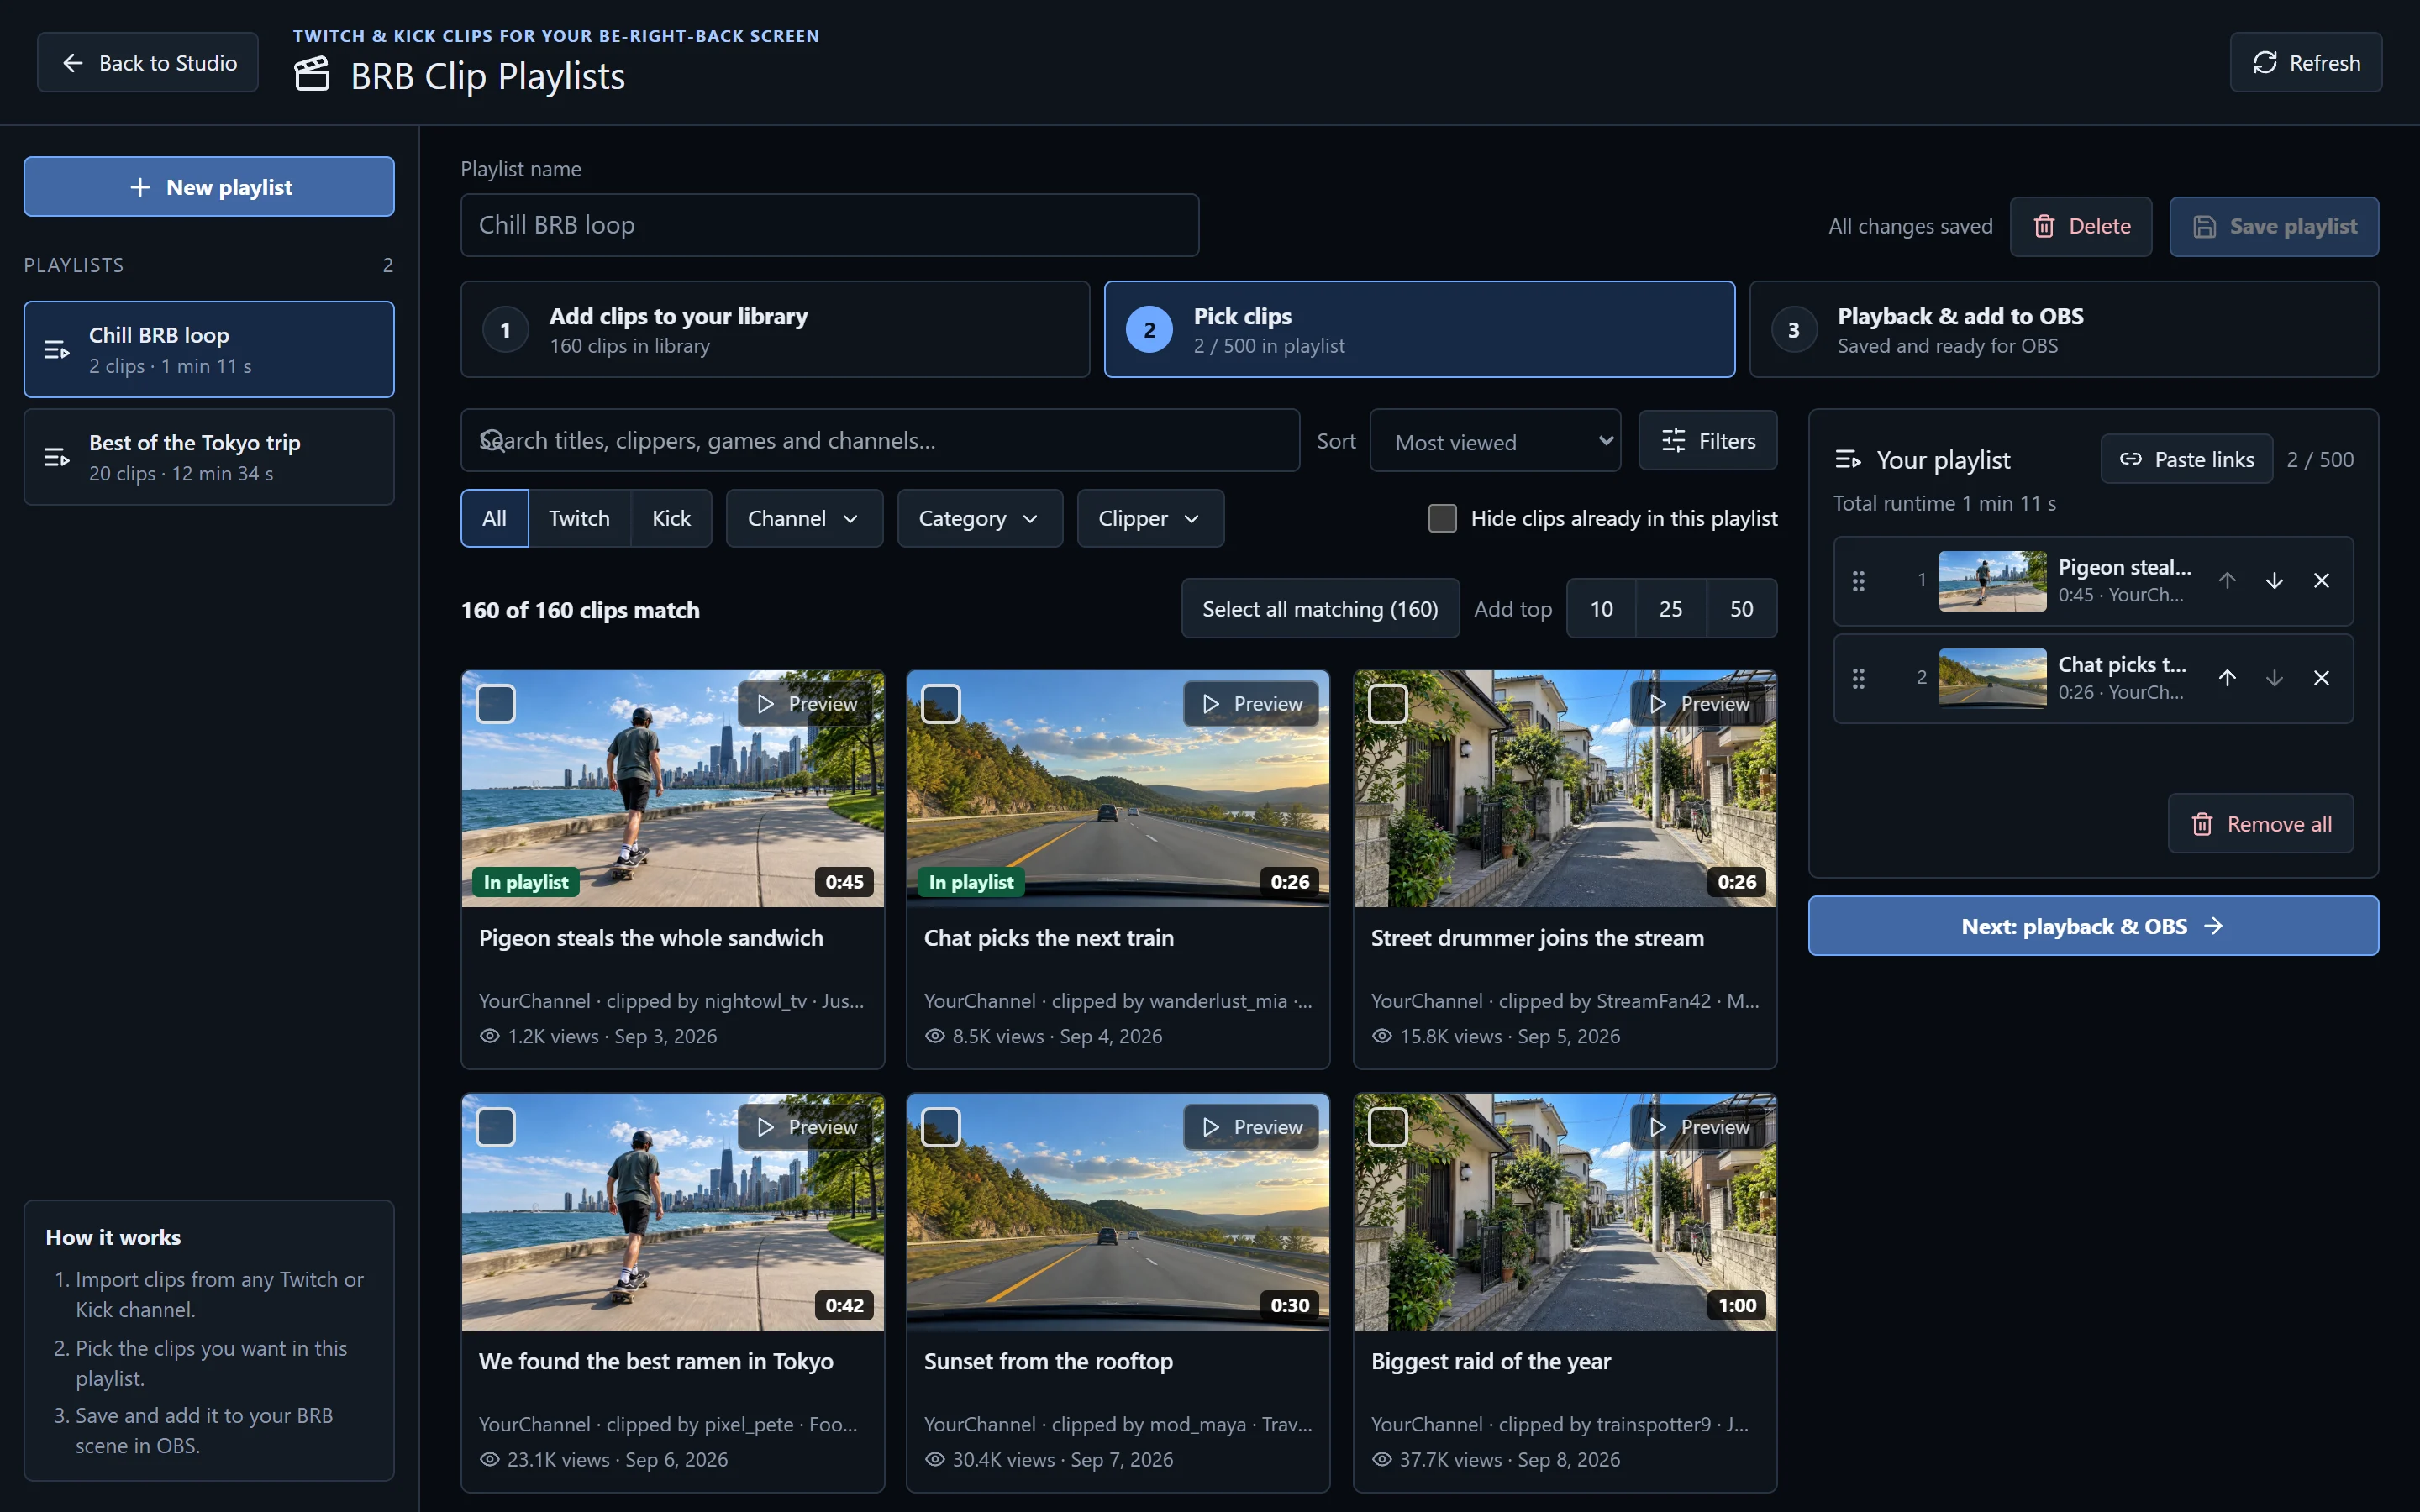The width and height of the screenshot is (2420, 1512).
Task: Click Paste links button
Action: [x=2186, y=459]
